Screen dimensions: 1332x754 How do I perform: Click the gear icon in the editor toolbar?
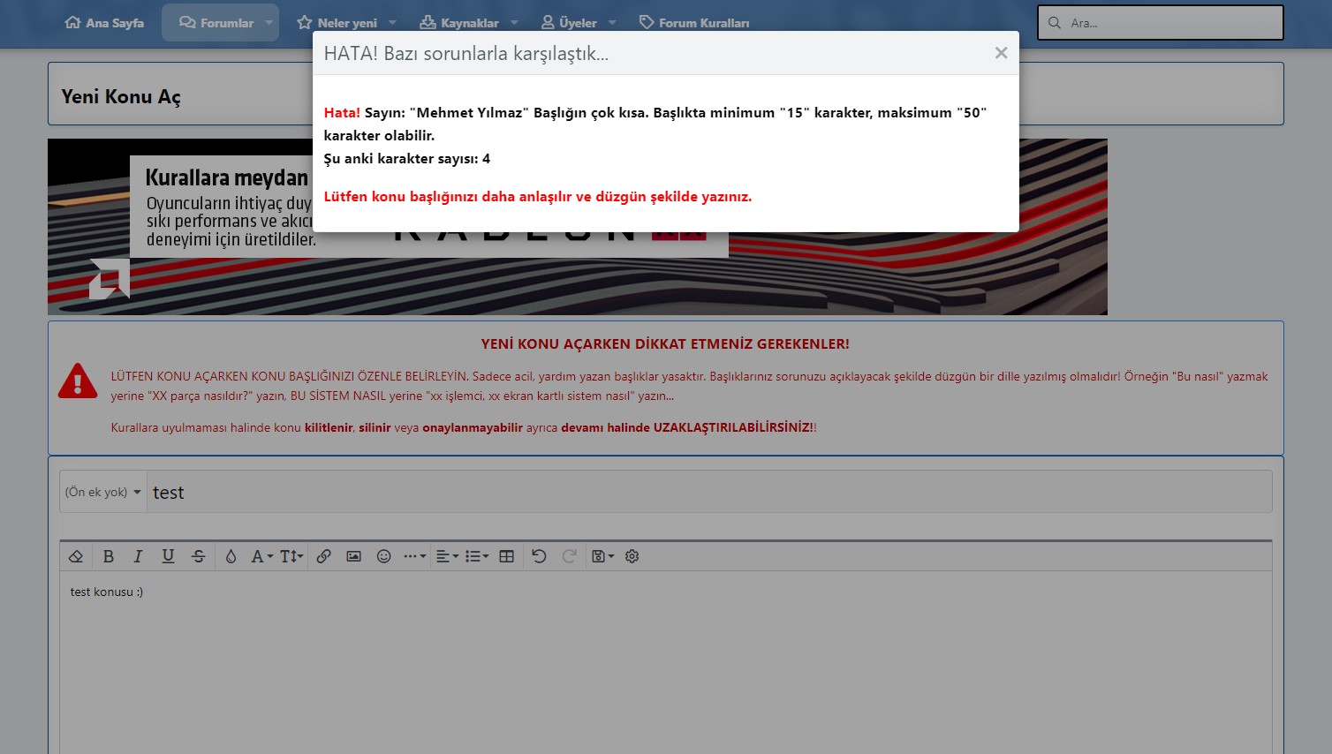[632, 556]
